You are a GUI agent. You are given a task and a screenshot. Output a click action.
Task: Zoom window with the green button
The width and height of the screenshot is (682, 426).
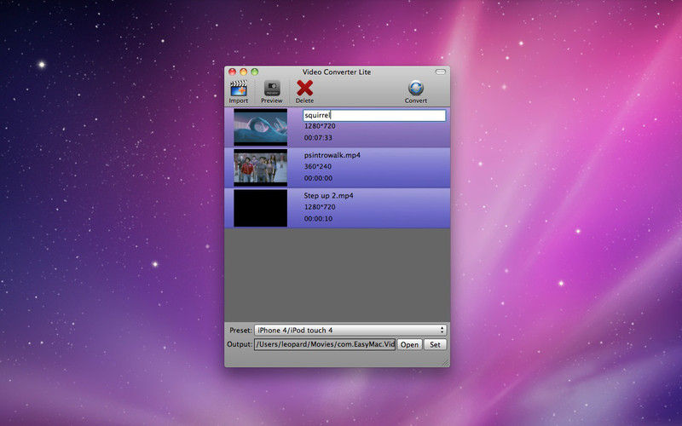coord(254,72)
